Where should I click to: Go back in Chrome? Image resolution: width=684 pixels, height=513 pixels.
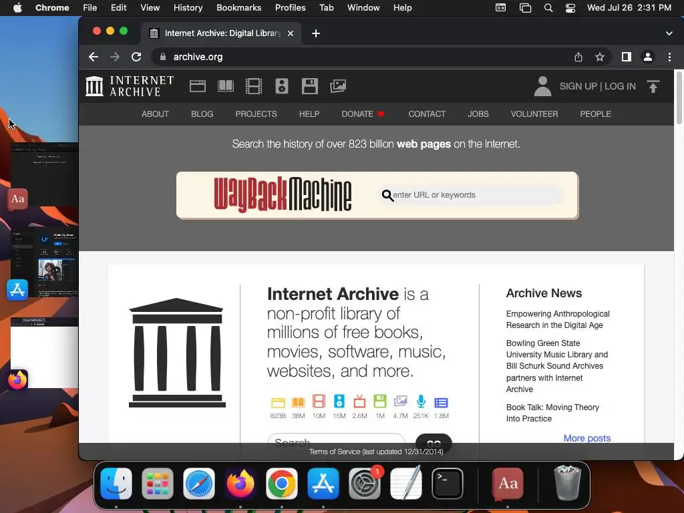[x=94, y=57]
